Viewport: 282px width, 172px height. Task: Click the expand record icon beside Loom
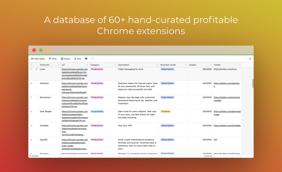click(x=36, y=69)
